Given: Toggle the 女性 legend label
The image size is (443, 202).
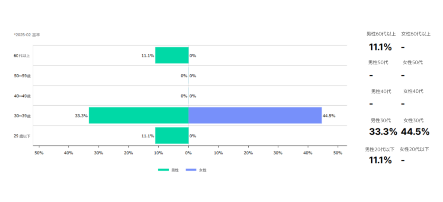Looking at the screenshot, I should (x=202, y=170).
